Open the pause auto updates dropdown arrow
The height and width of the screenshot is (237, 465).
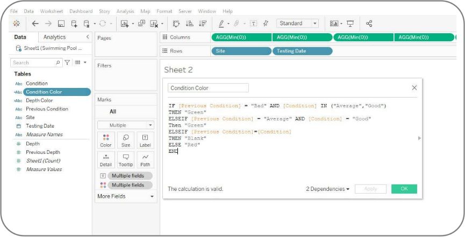(95, 24)
